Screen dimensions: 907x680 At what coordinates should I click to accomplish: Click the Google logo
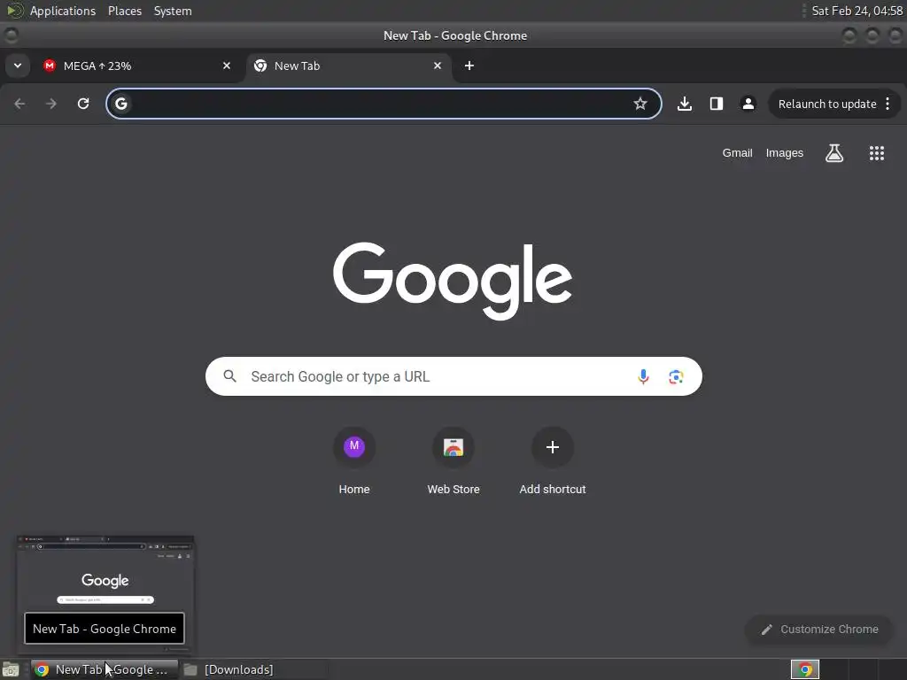click(x=453, y=281)
